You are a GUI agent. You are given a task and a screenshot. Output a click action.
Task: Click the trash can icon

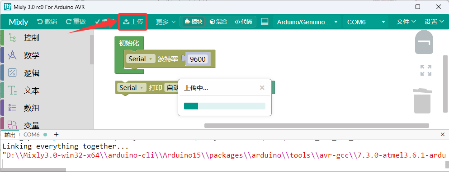tap(422, 101)
